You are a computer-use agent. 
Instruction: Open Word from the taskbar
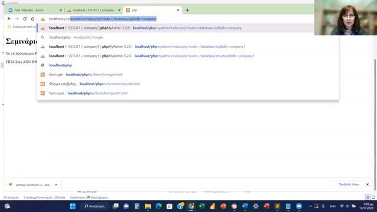[x=245, y=206]
